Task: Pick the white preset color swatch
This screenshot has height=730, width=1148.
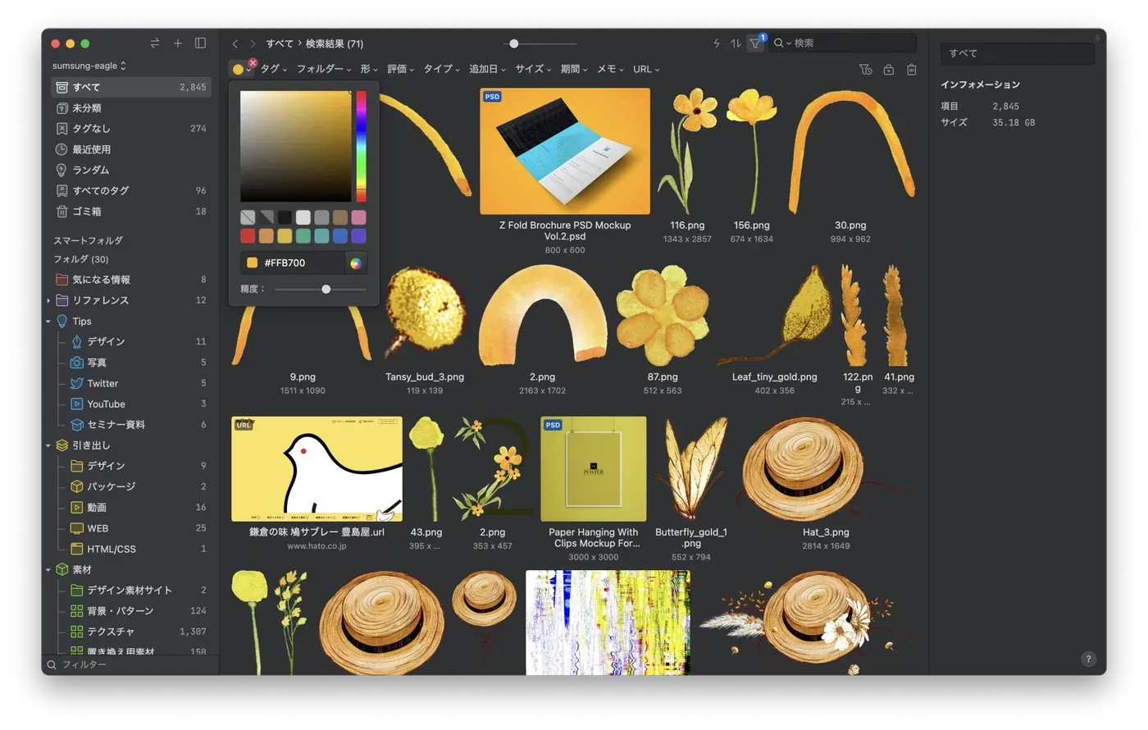Action: tap(303, 217)
